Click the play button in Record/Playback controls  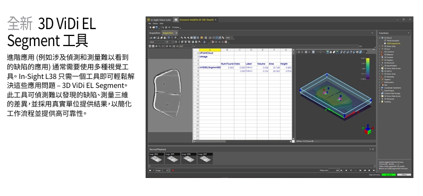(346, 171)
